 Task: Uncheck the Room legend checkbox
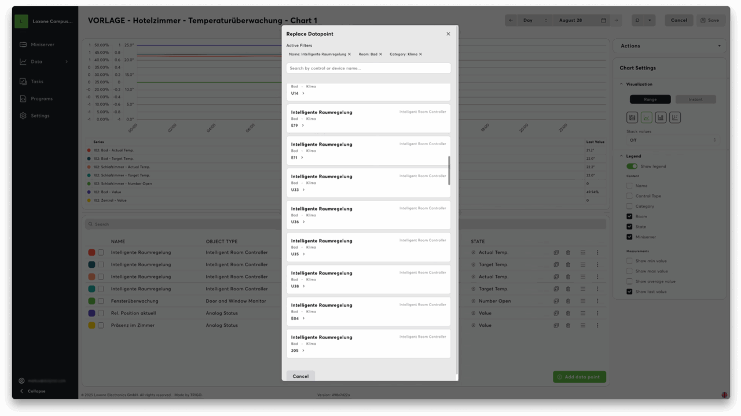629,216
